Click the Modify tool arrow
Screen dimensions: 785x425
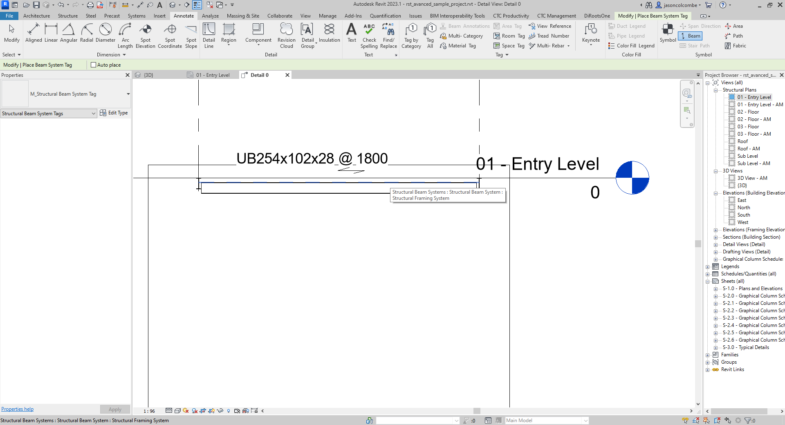(x=12, y=33)
